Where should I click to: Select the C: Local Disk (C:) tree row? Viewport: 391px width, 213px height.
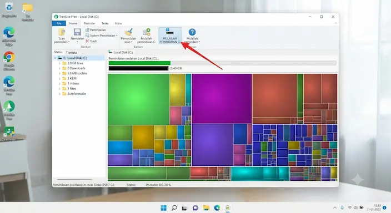pyautogui.click(x=79, y=58)
